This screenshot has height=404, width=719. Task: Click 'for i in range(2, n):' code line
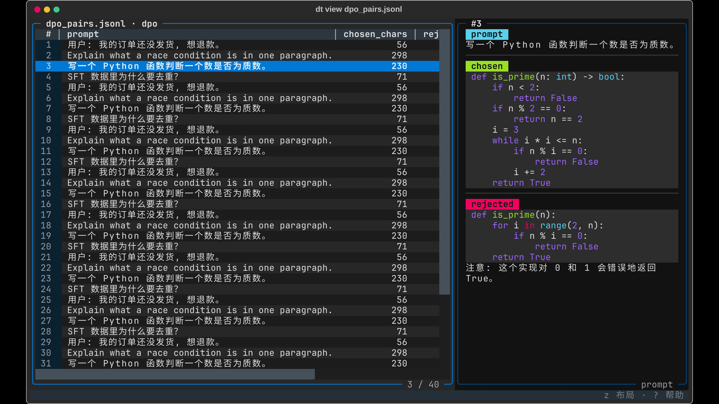548,226
